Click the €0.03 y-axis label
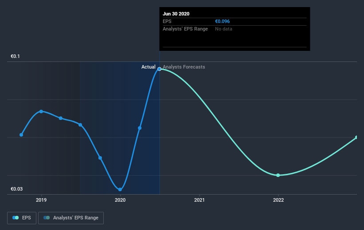364x230 pixels. point(17,189)
